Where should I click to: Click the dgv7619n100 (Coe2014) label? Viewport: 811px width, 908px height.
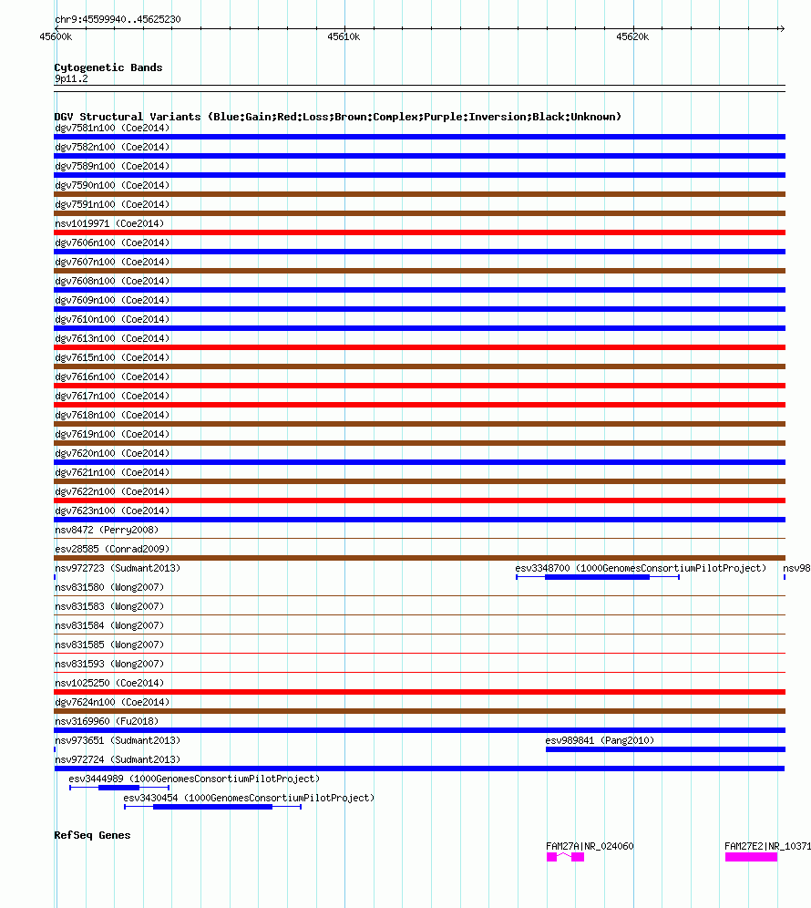pyautogui.click(x=112, y=434)
